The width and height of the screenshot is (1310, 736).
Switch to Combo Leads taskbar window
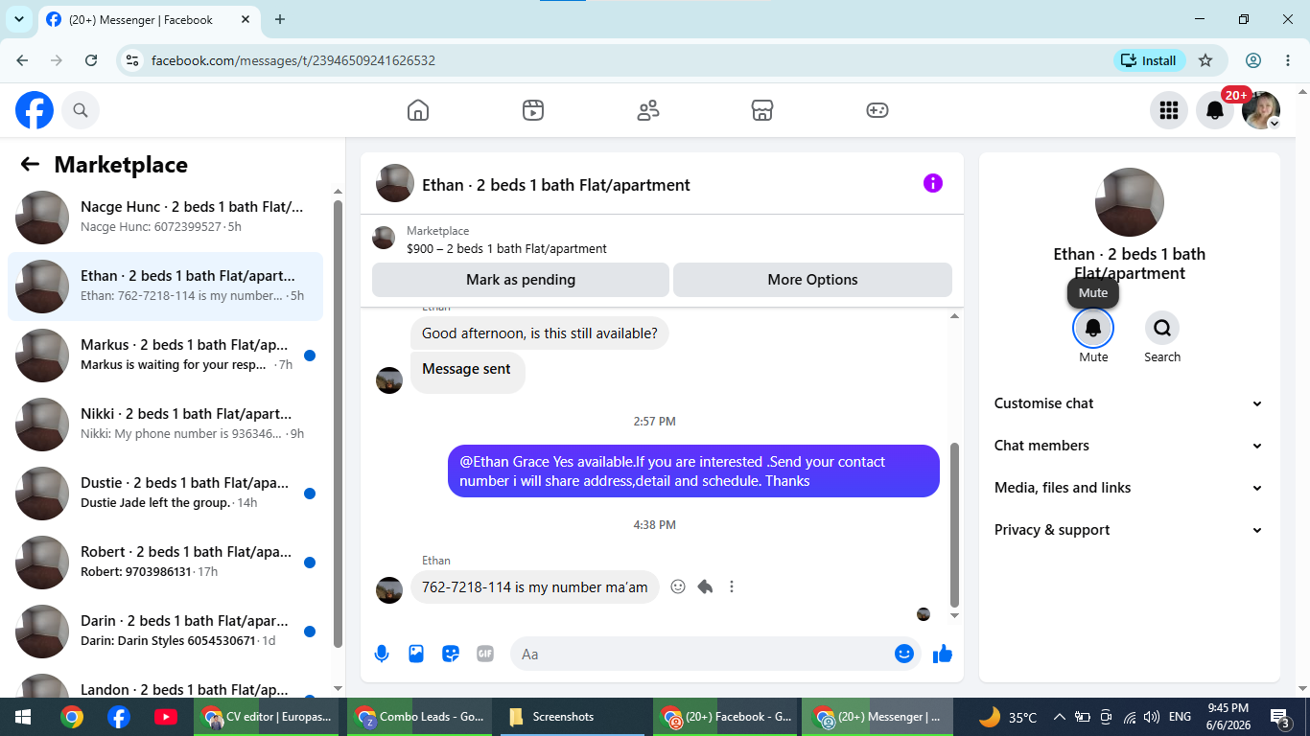[x=420, y=717]
